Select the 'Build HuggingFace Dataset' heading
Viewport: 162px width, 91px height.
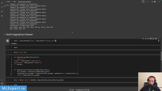tap(19, 34)
